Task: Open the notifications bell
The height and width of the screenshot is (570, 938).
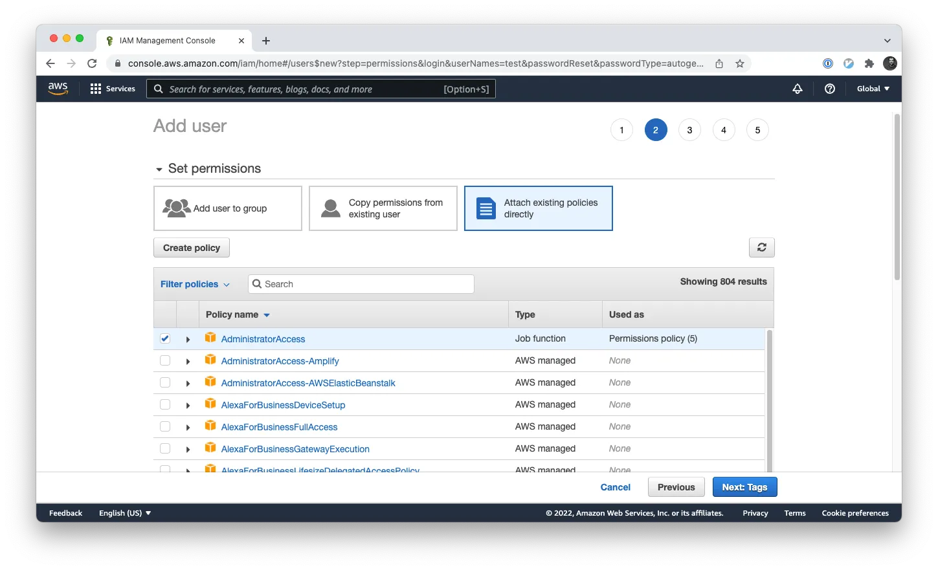Action: pyautogui.click(x=798, y=89)
